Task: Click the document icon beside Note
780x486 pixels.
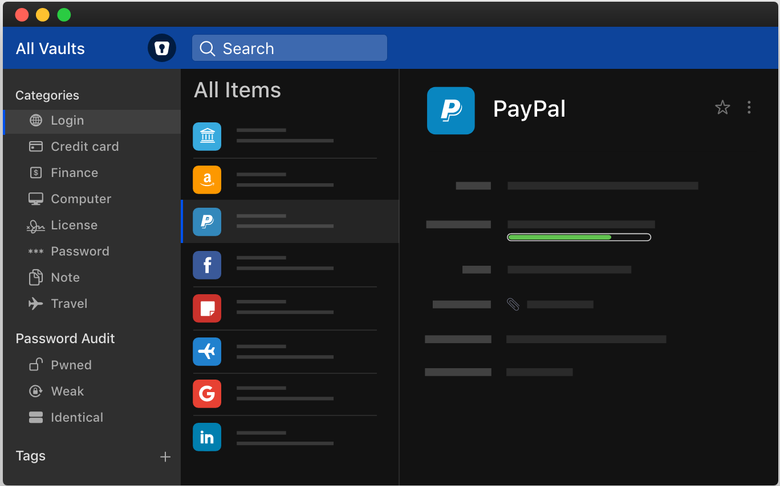Action: tap(36, 277)
